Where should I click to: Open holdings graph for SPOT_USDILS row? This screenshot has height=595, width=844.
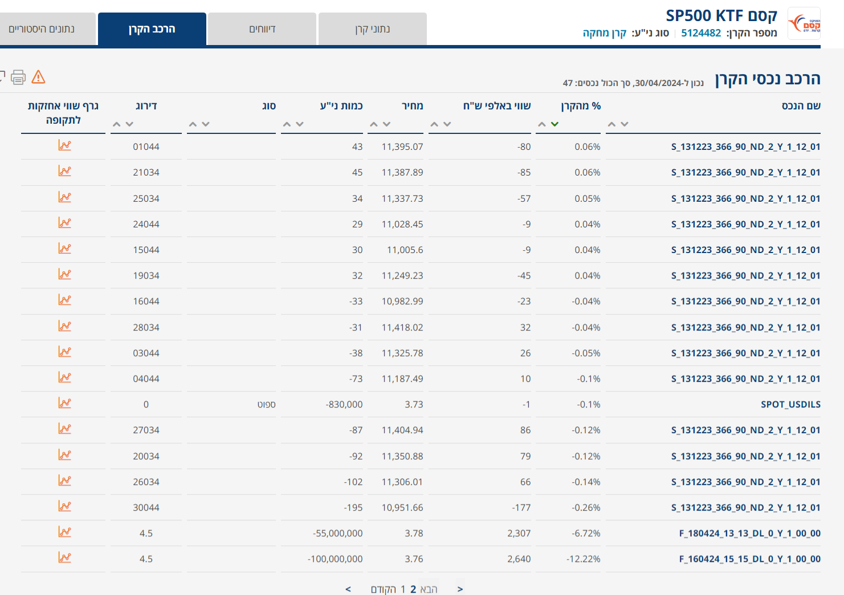[66, 404]
